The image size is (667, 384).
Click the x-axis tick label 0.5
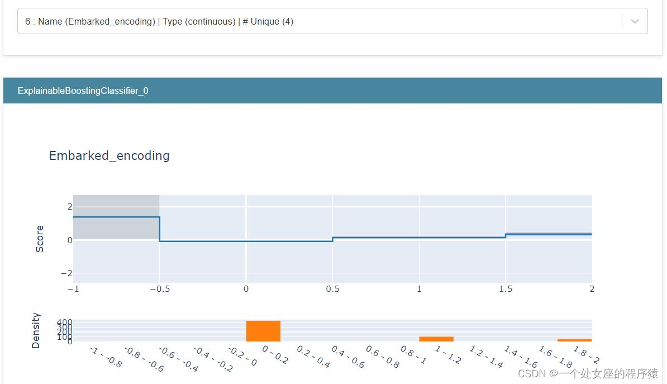pos(332,289)
